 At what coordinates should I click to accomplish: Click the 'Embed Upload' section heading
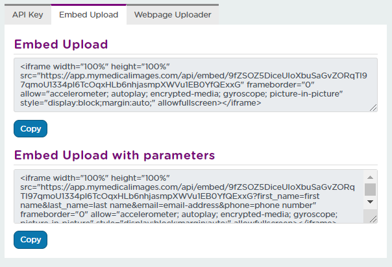61,45
